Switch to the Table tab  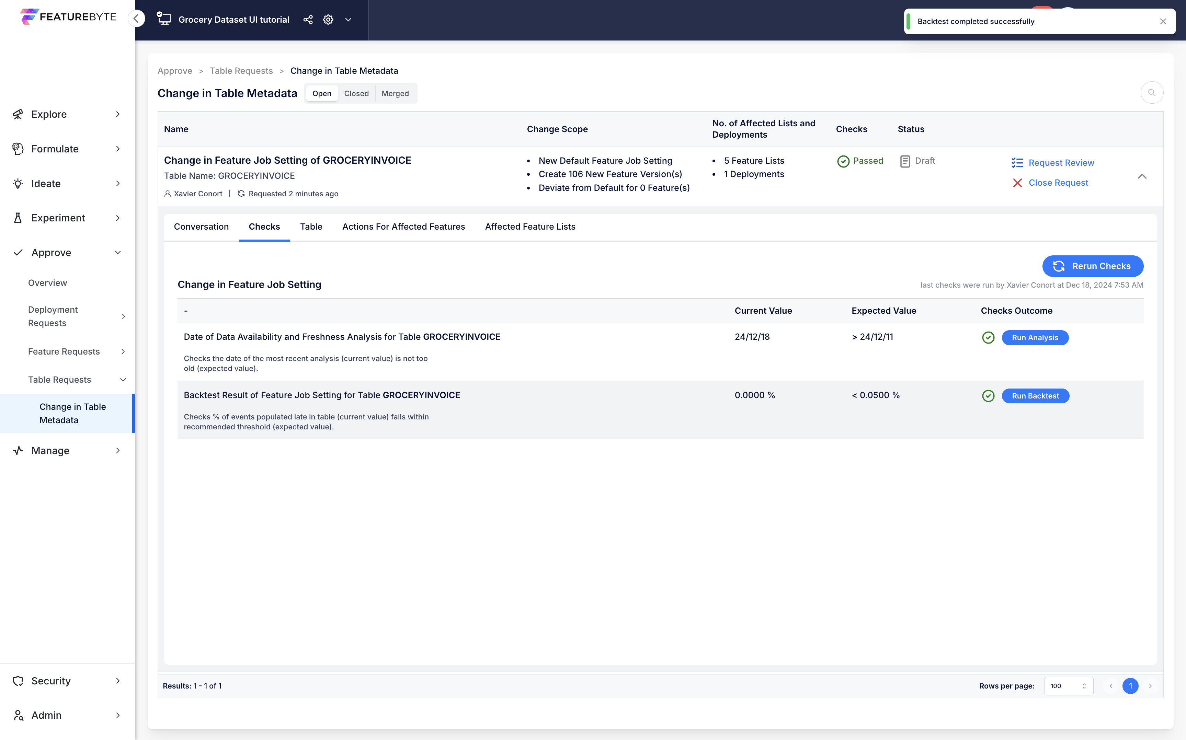[x=311, y=227]
